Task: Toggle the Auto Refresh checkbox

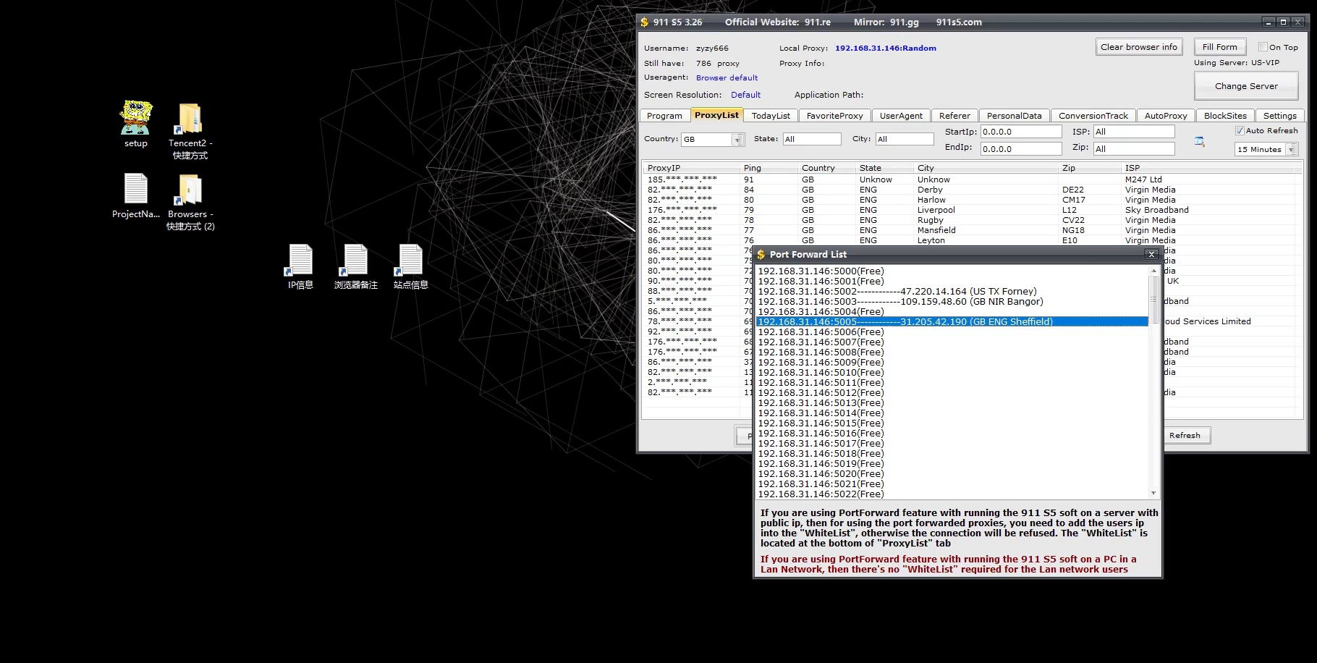Action: 1240,130
